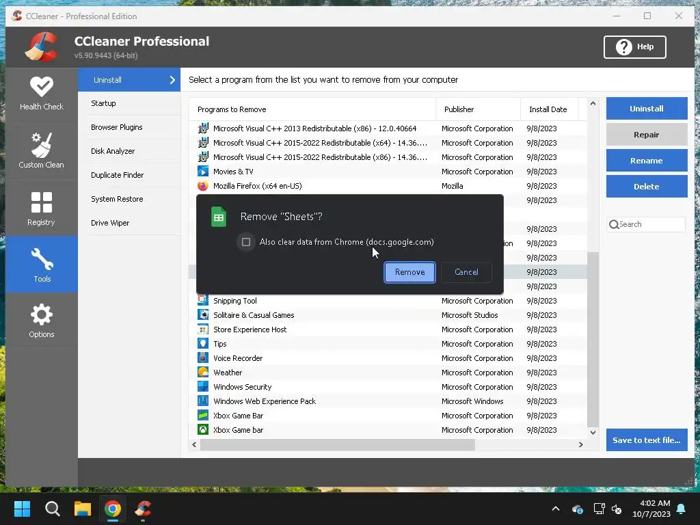The image size is (700, 525).
Task: Open the Health Check section
Action: [42, 94]
